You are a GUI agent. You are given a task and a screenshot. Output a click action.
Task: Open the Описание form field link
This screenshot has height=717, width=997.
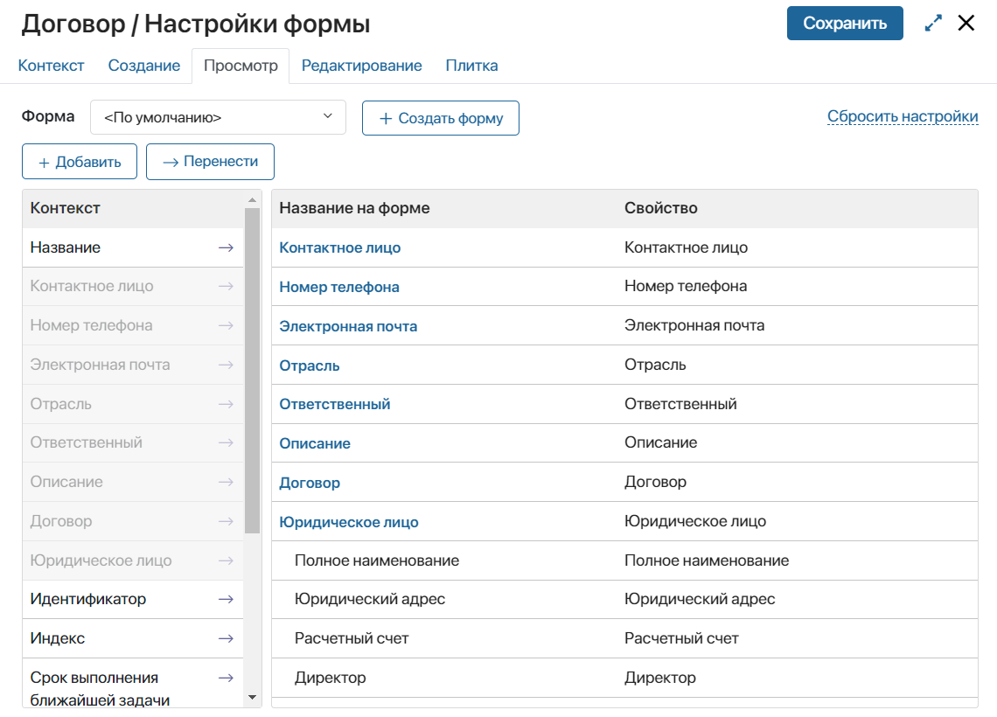pyautogui.click(x=315, y=443)
